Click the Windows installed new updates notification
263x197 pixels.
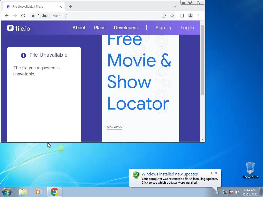[175, 178]
